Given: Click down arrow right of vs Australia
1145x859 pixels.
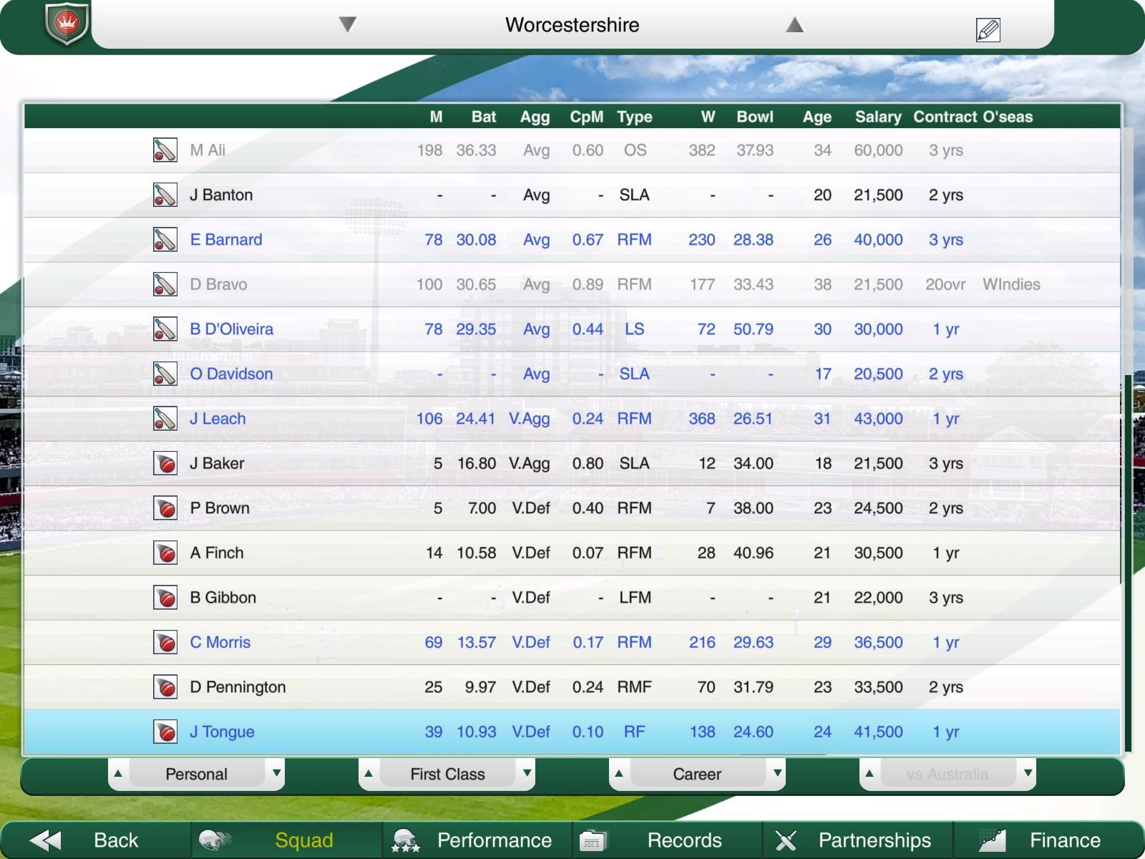Looking at the screenshot, I should 1028,773.
